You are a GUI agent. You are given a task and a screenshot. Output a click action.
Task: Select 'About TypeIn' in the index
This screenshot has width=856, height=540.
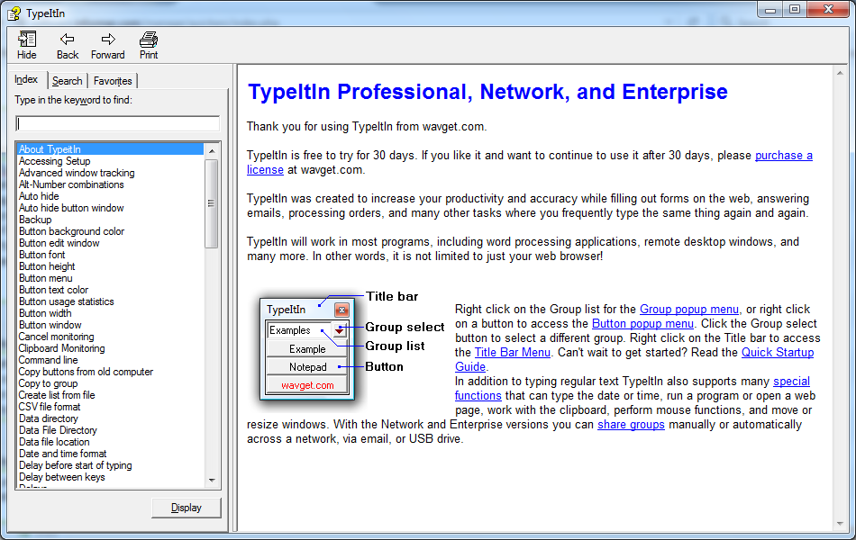pos(110,148)
